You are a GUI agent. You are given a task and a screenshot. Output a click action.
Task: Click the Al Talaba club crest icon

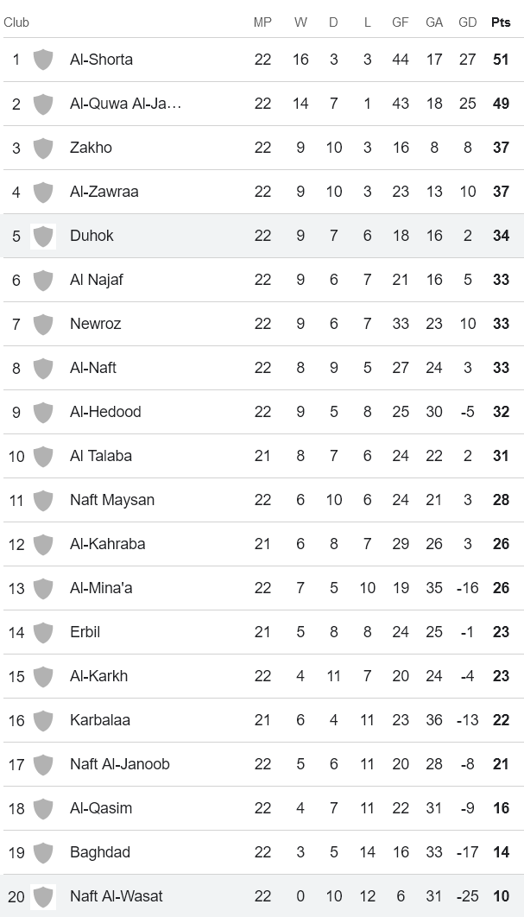coord(43,456)
